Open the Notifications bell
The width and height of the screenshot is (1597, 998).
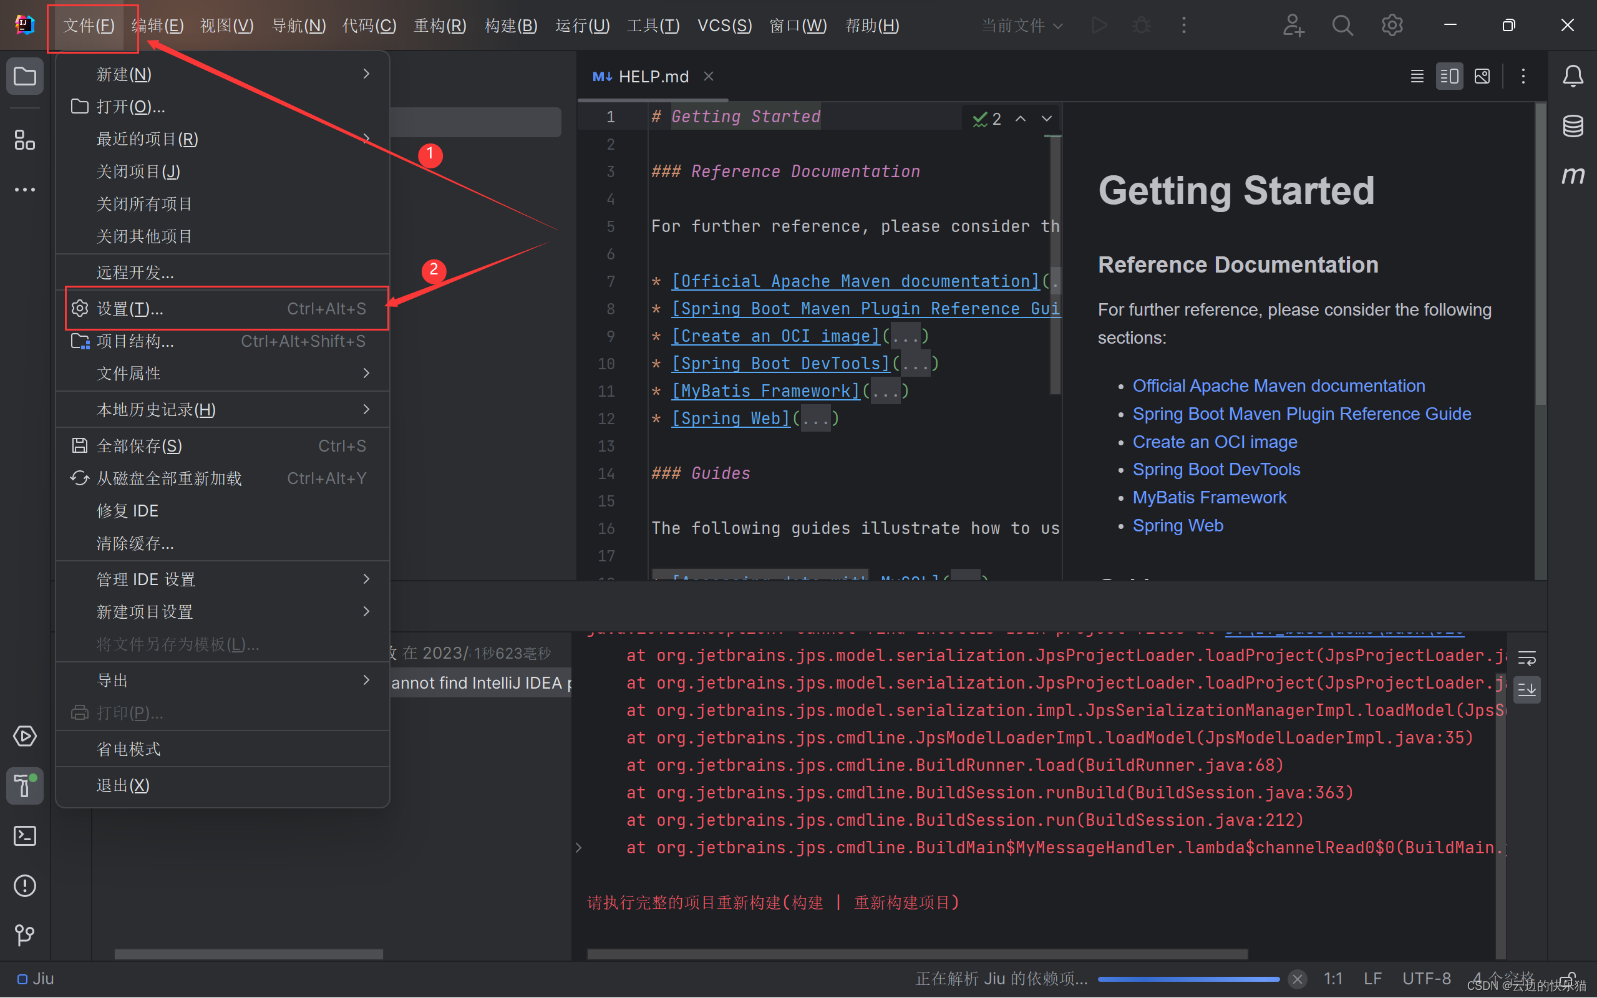pyautogui.click(x=1573, y=77)
